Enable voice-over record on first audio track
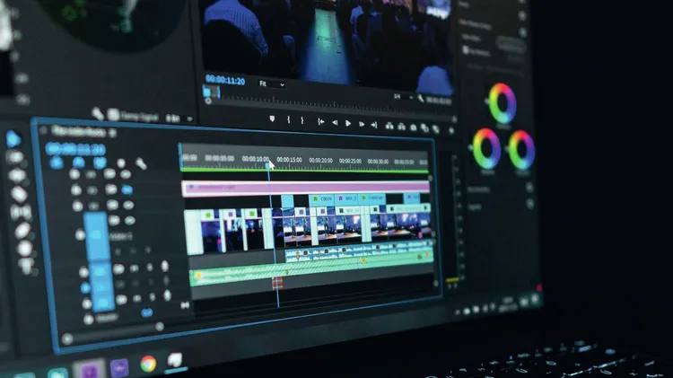Screen dimensions: 673x378 coord(165,267)
